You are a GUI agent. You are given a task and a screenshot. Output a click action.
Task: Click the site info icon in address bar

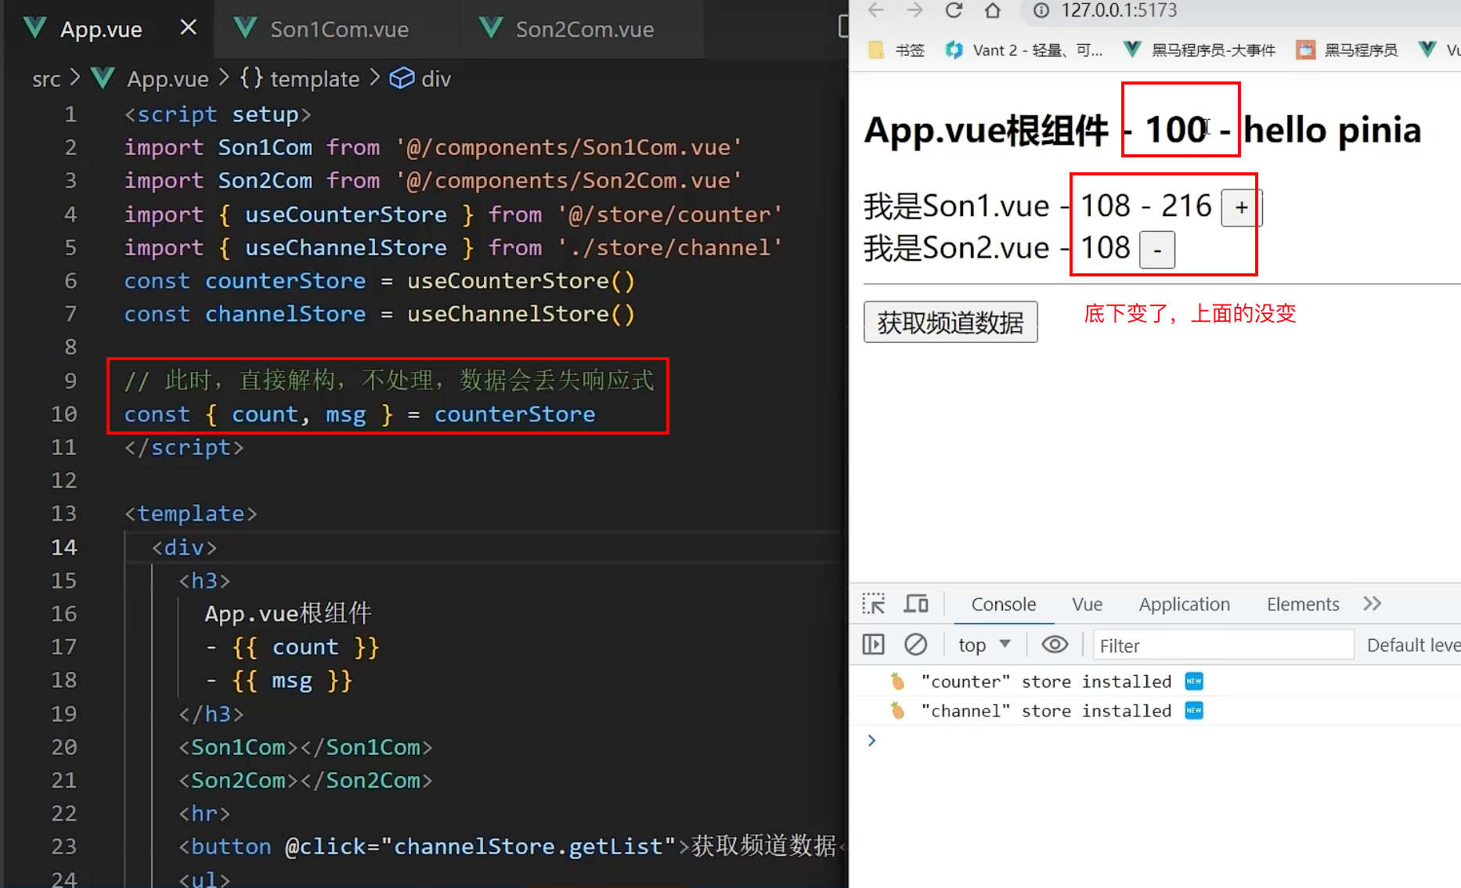1041,10
